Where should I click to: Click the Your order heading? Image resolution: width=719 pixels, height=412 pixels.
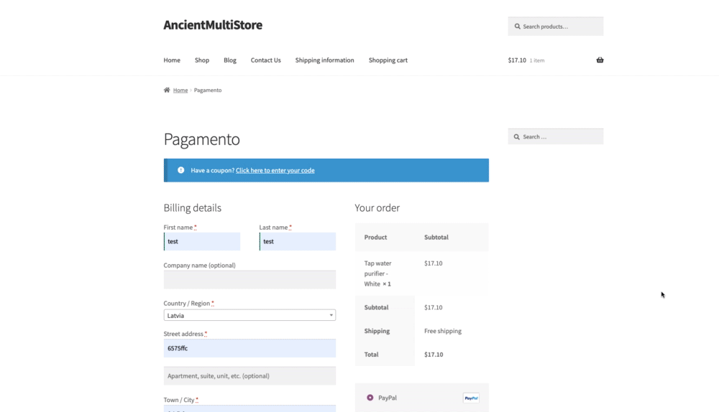coord(377,208)
